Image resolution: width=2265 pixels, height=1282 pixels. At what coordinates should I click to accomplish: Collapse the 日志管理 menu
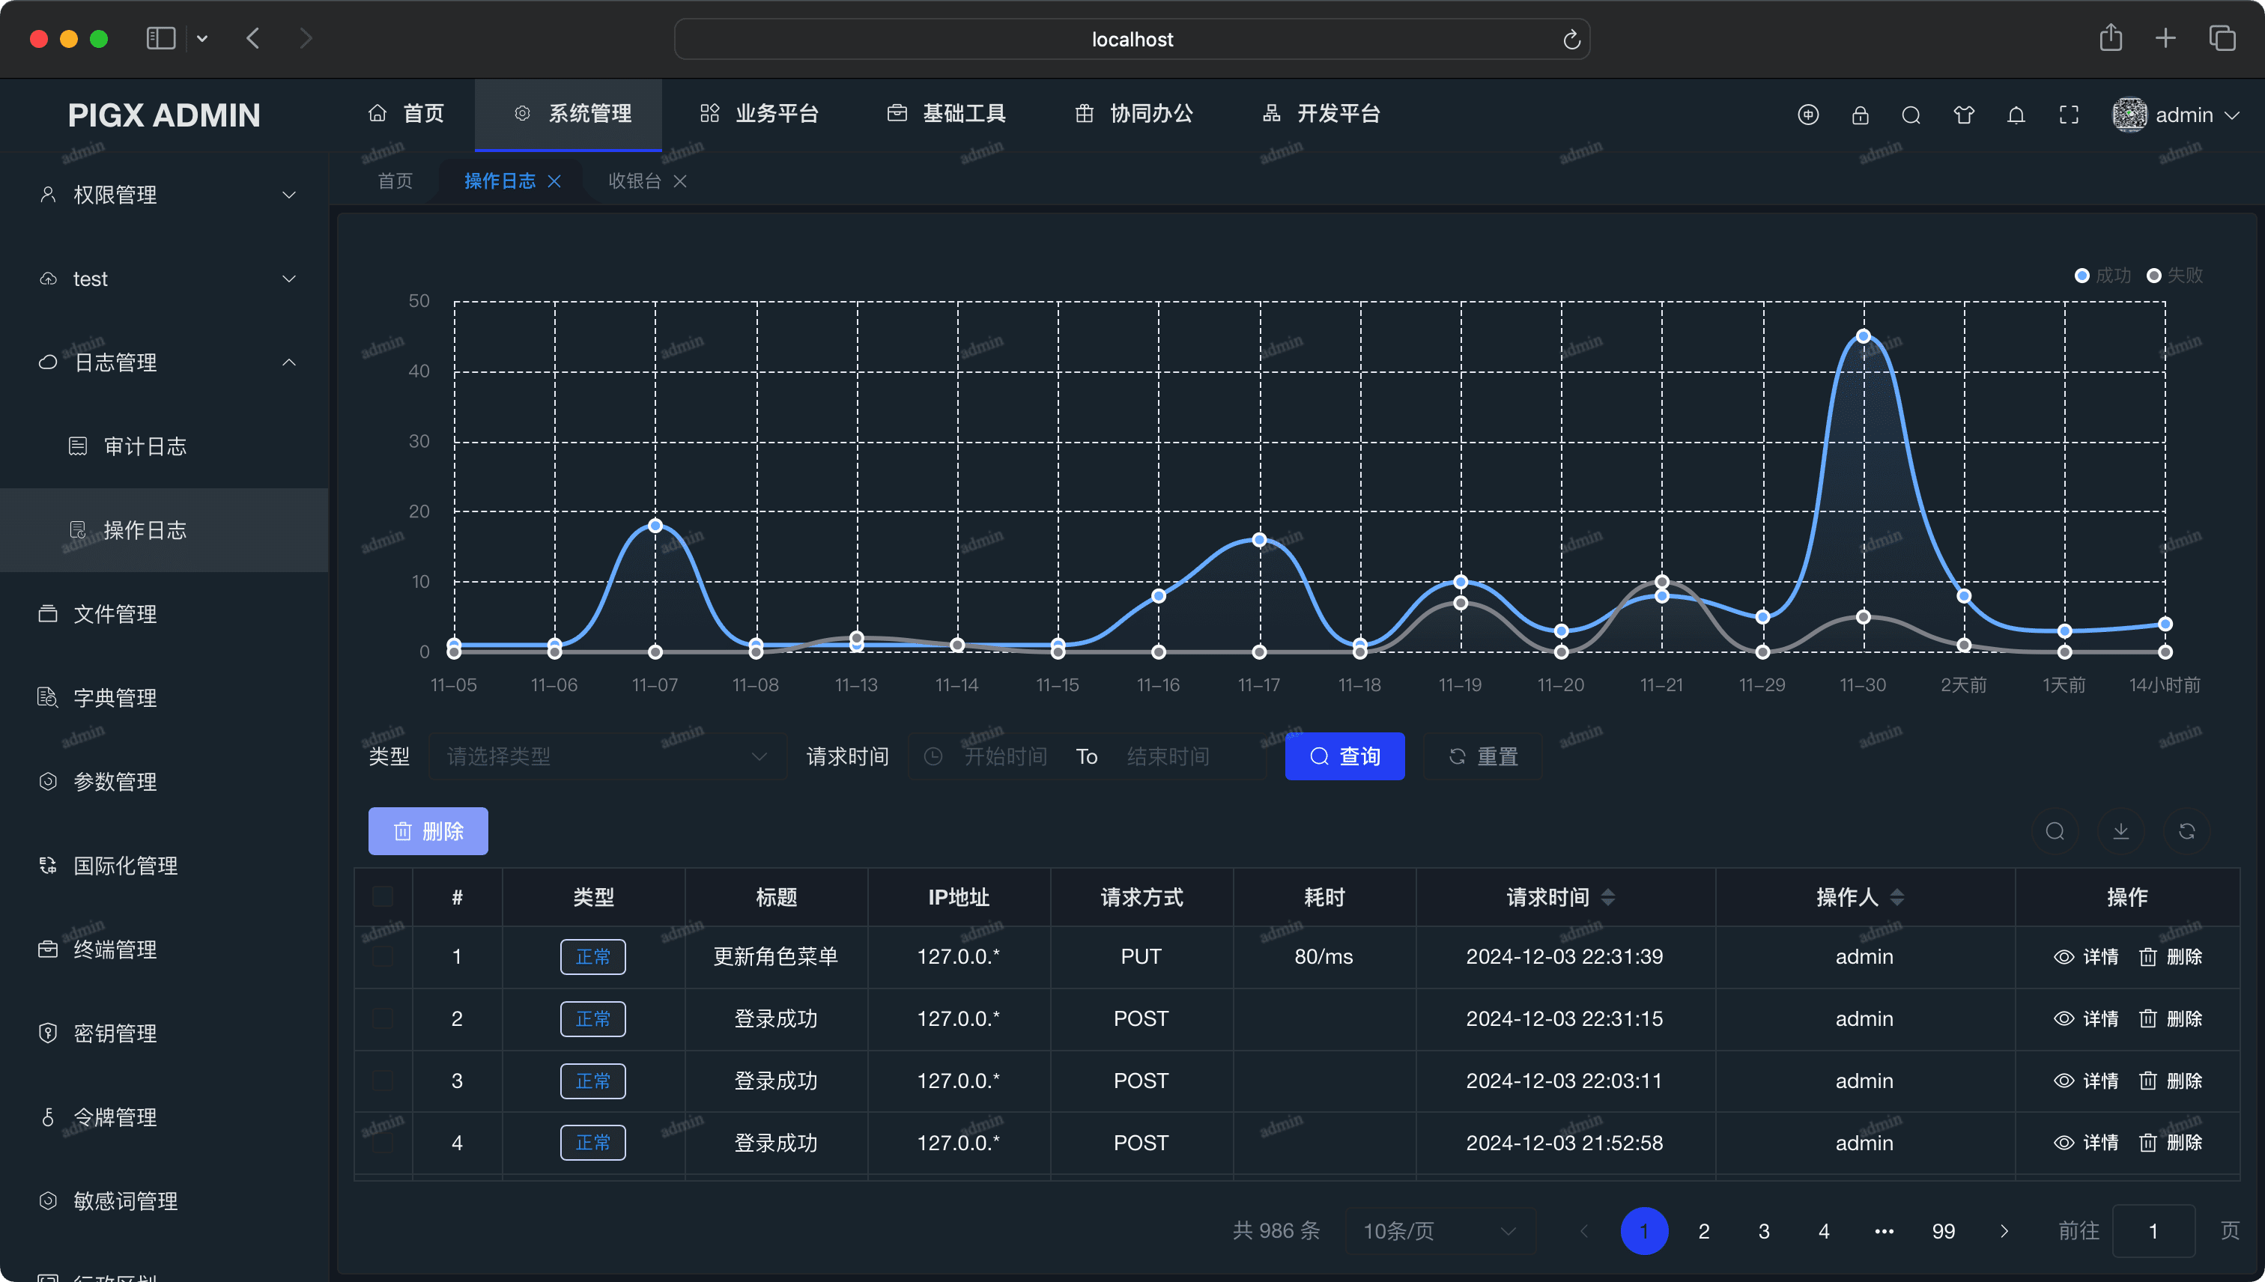[164, 362]
